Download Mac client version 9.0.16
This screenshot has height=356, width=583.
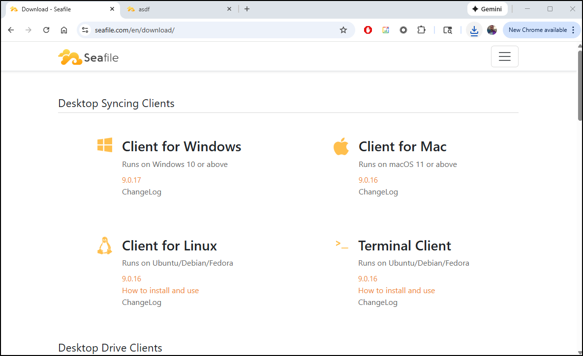(368, 180)
